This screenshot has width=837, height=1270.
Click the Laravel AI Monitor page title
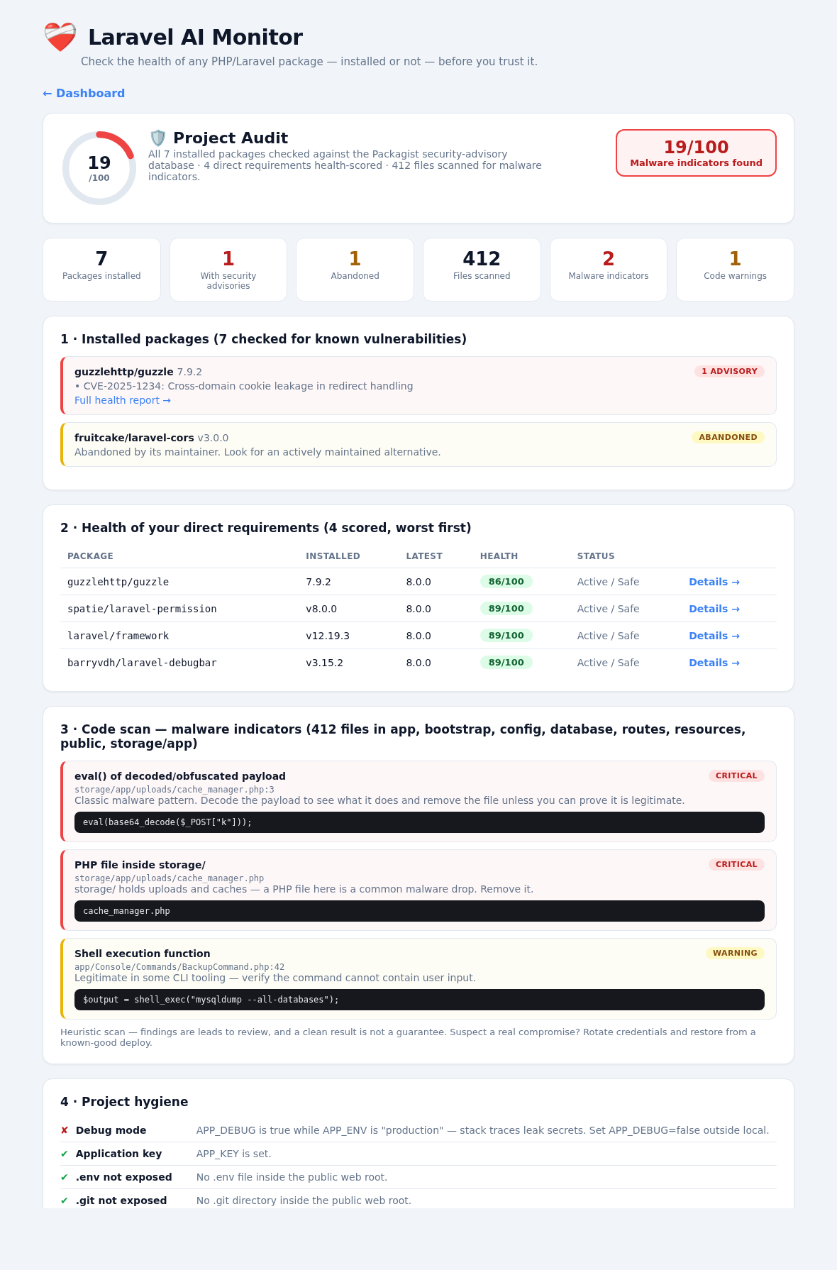[x=195, y=37]
